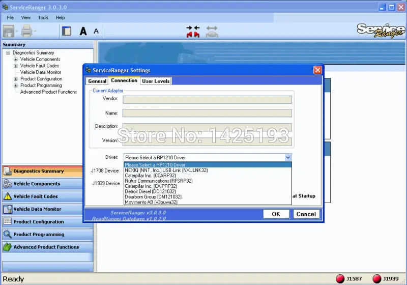Switch to the User Levels tab

click(156, 81)
